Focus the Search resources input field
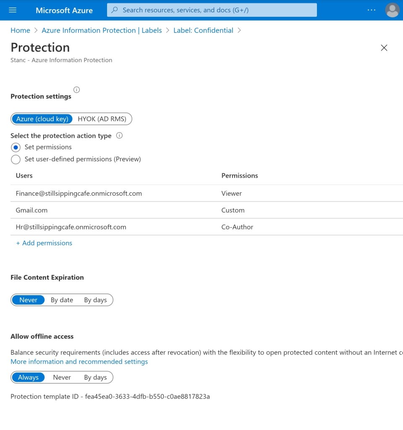The height and width of the screenshot is (430, 403). click(212, 10)
